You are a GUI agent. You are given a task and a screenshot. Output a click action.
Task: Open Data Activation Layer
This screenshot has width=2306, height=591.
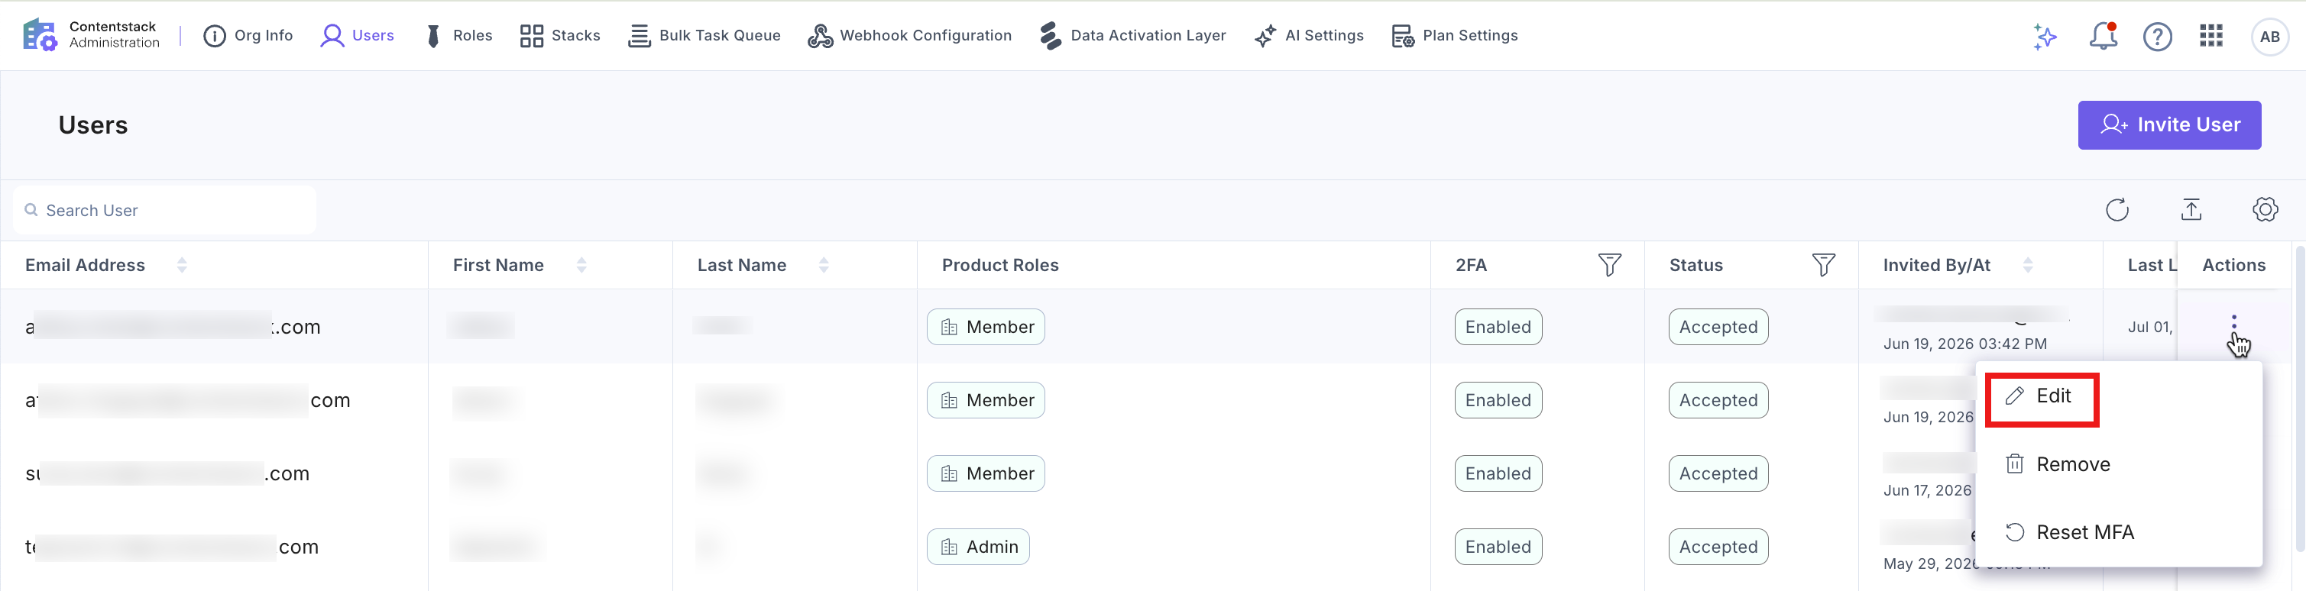tap(1132, 36)
